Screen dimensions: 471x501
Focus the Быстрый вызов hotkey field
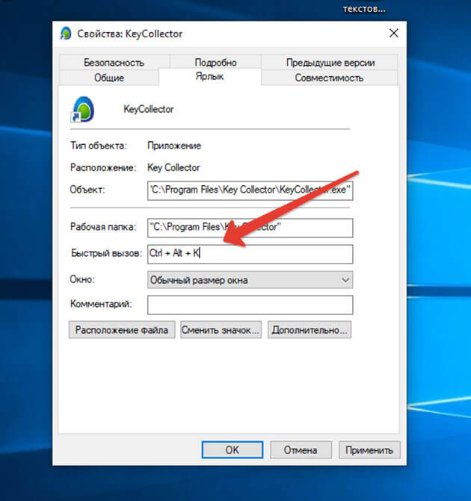[250, 254]
